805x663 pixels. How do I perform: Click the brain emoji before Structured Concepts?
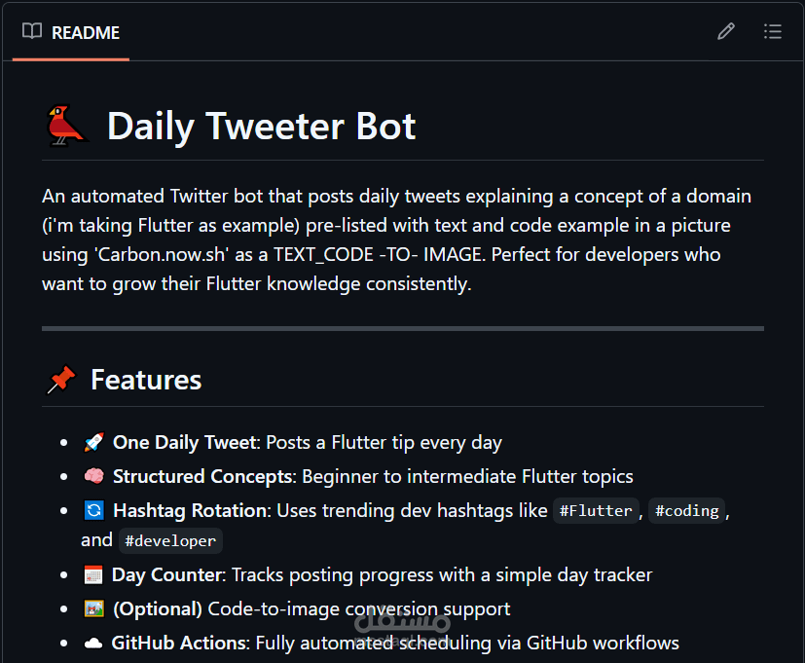pos(94,476)
